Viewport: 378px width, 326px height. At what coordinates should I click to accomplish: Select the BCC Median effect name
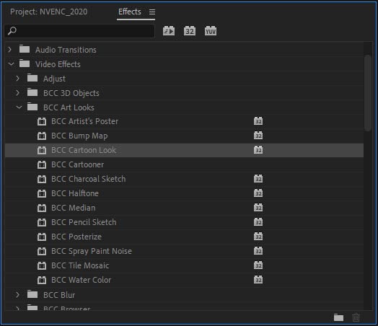[74, 208]
